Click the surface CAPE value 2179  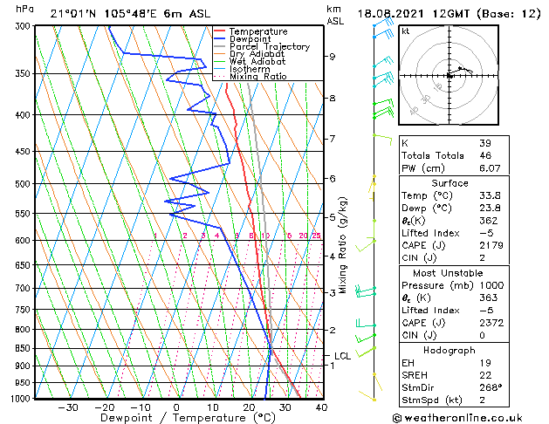(491, 245)
